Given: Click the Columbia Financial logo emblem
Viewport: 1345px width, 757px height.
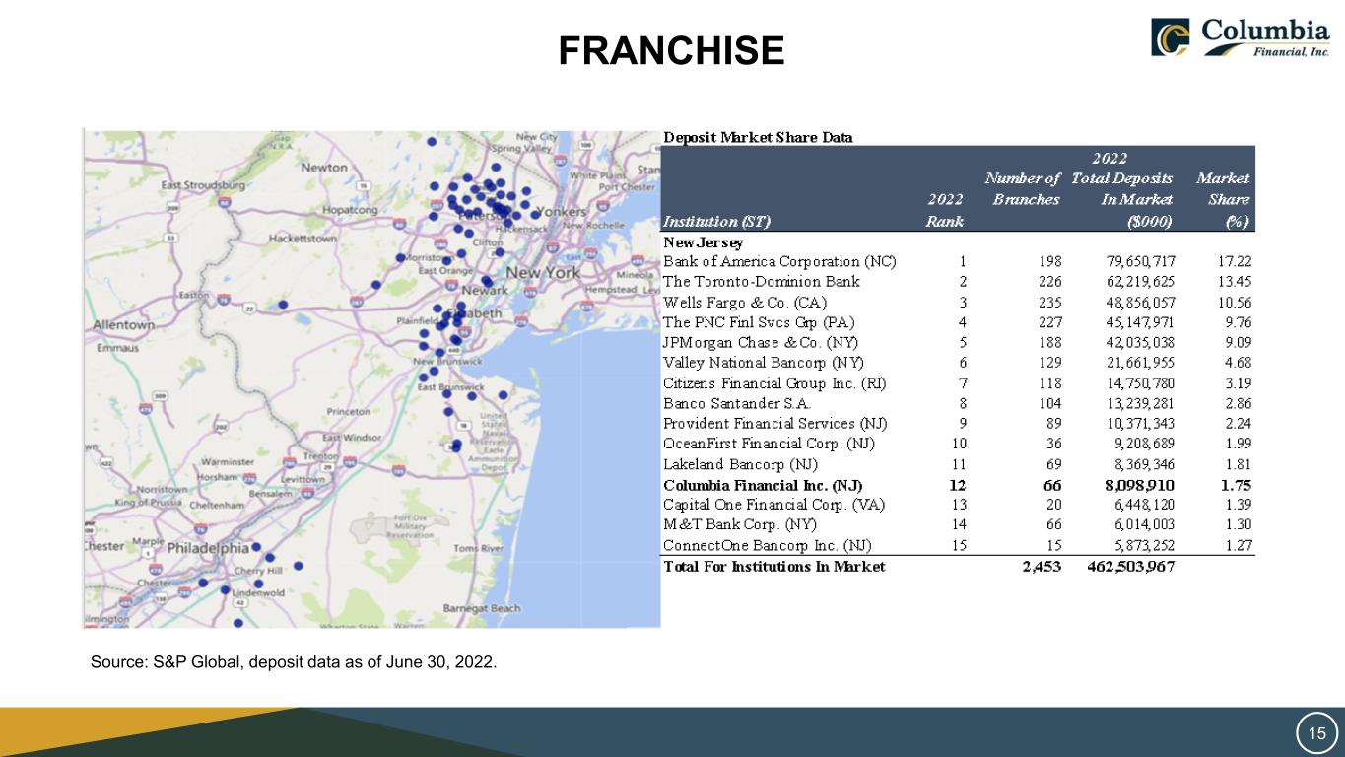Looking at the screenshot, I should pos(1174,37).
